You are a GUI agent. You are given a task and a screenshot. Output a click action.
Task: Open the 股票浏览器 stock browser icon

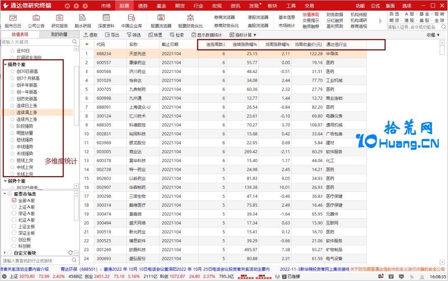coord(161,21)
